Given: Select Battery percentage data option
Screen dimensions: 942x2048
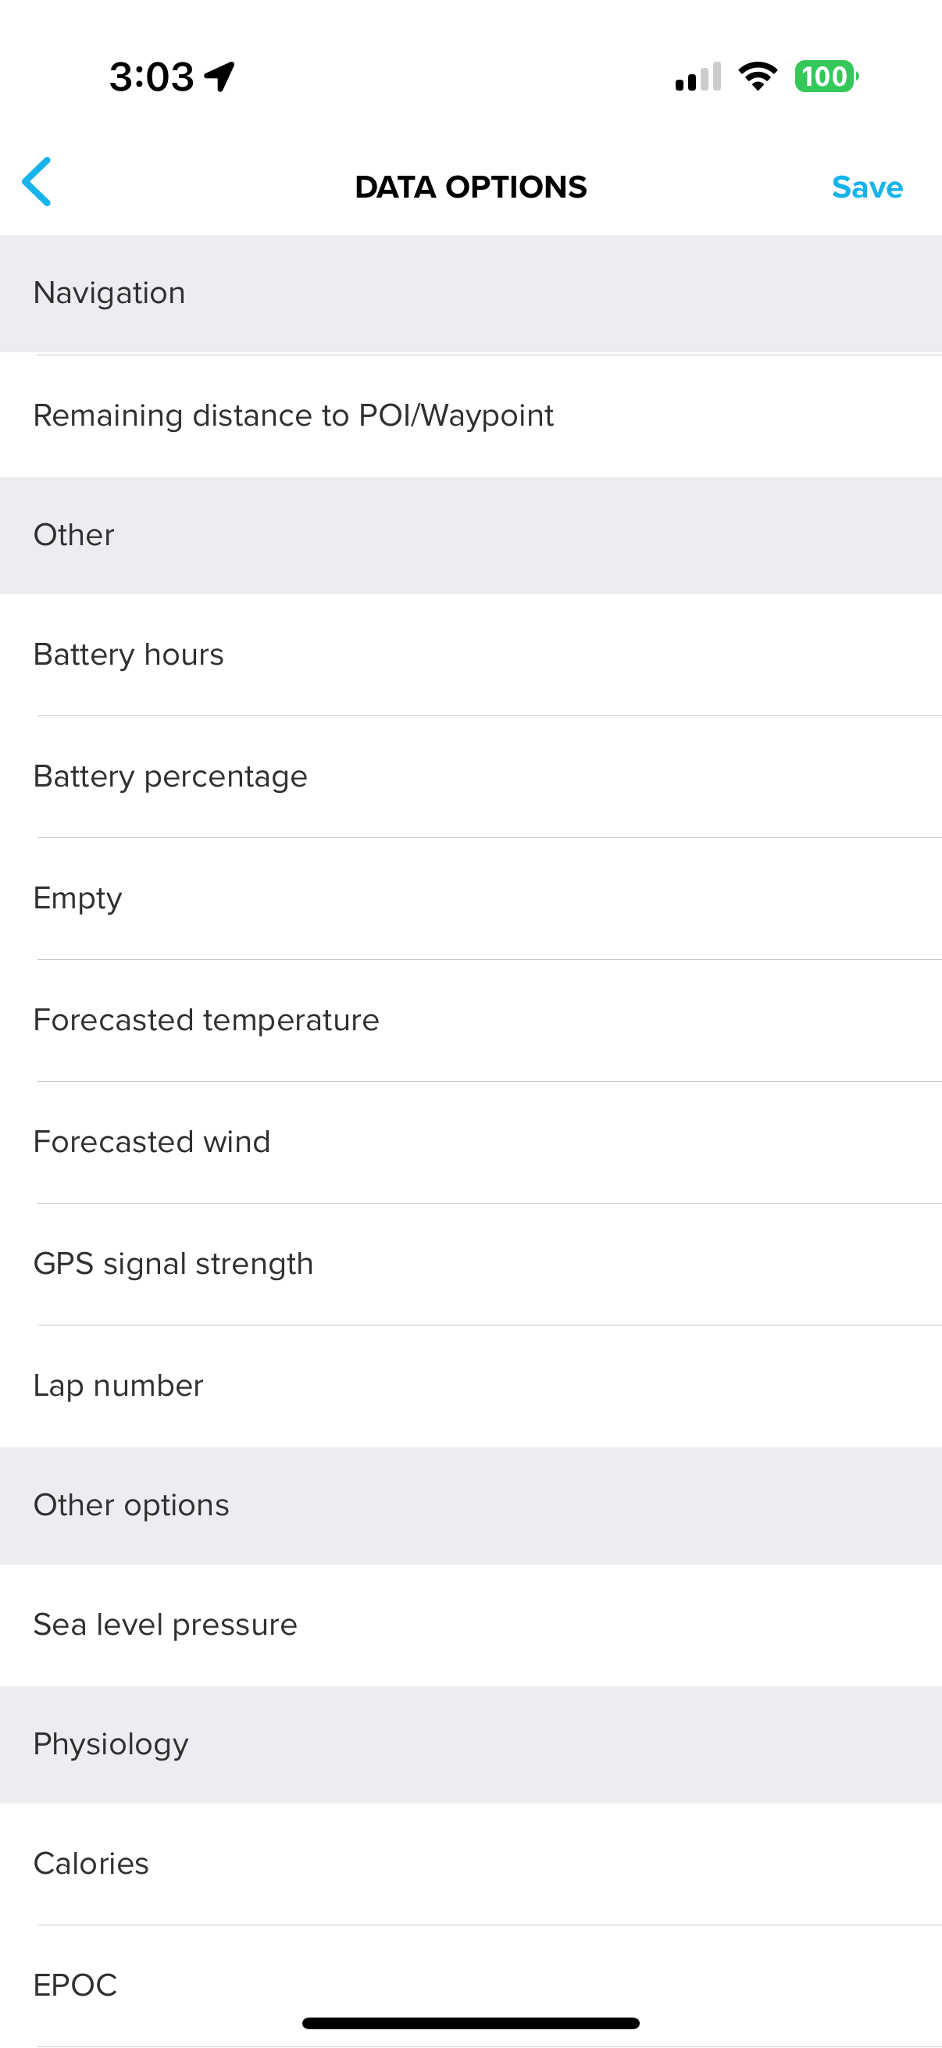Looking at the screenshot, I should [170, 776].
